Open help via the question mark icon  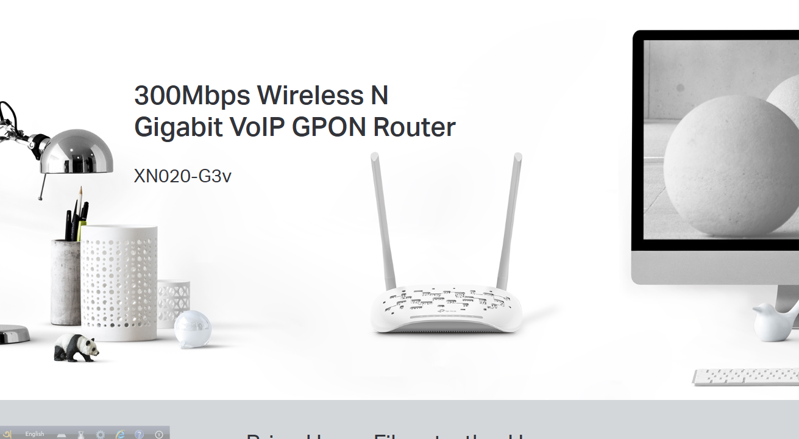(139, 435)
